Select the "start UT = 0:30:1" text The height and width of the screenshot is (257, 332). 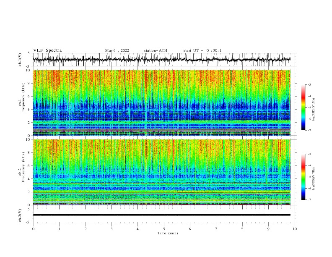(202, 50)
